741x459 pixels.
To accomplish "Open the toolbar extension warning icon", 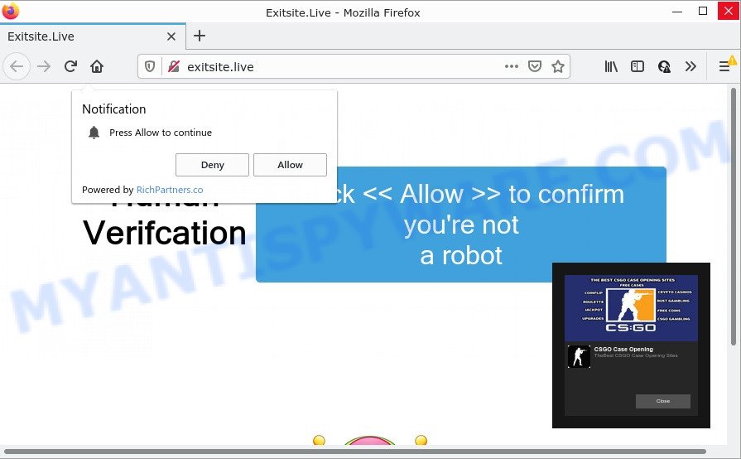I will [664, 66].
